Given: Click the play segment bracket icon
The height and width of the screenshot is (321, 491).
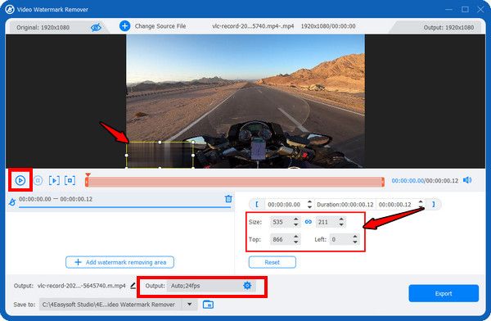Looking at the screenshot, I should click(x=54, y=180).
